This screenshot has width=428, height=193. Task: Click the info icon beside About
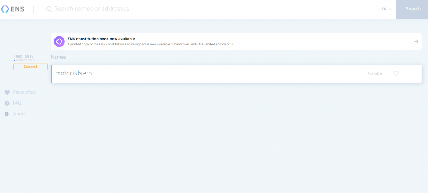tap(7, 114)
